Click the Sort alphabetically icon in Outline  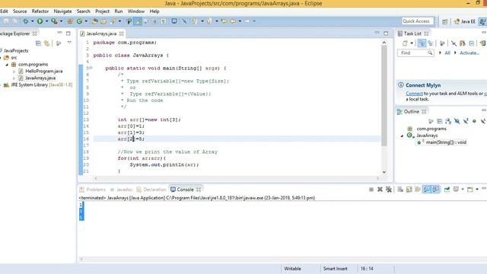tap(448, 121)
